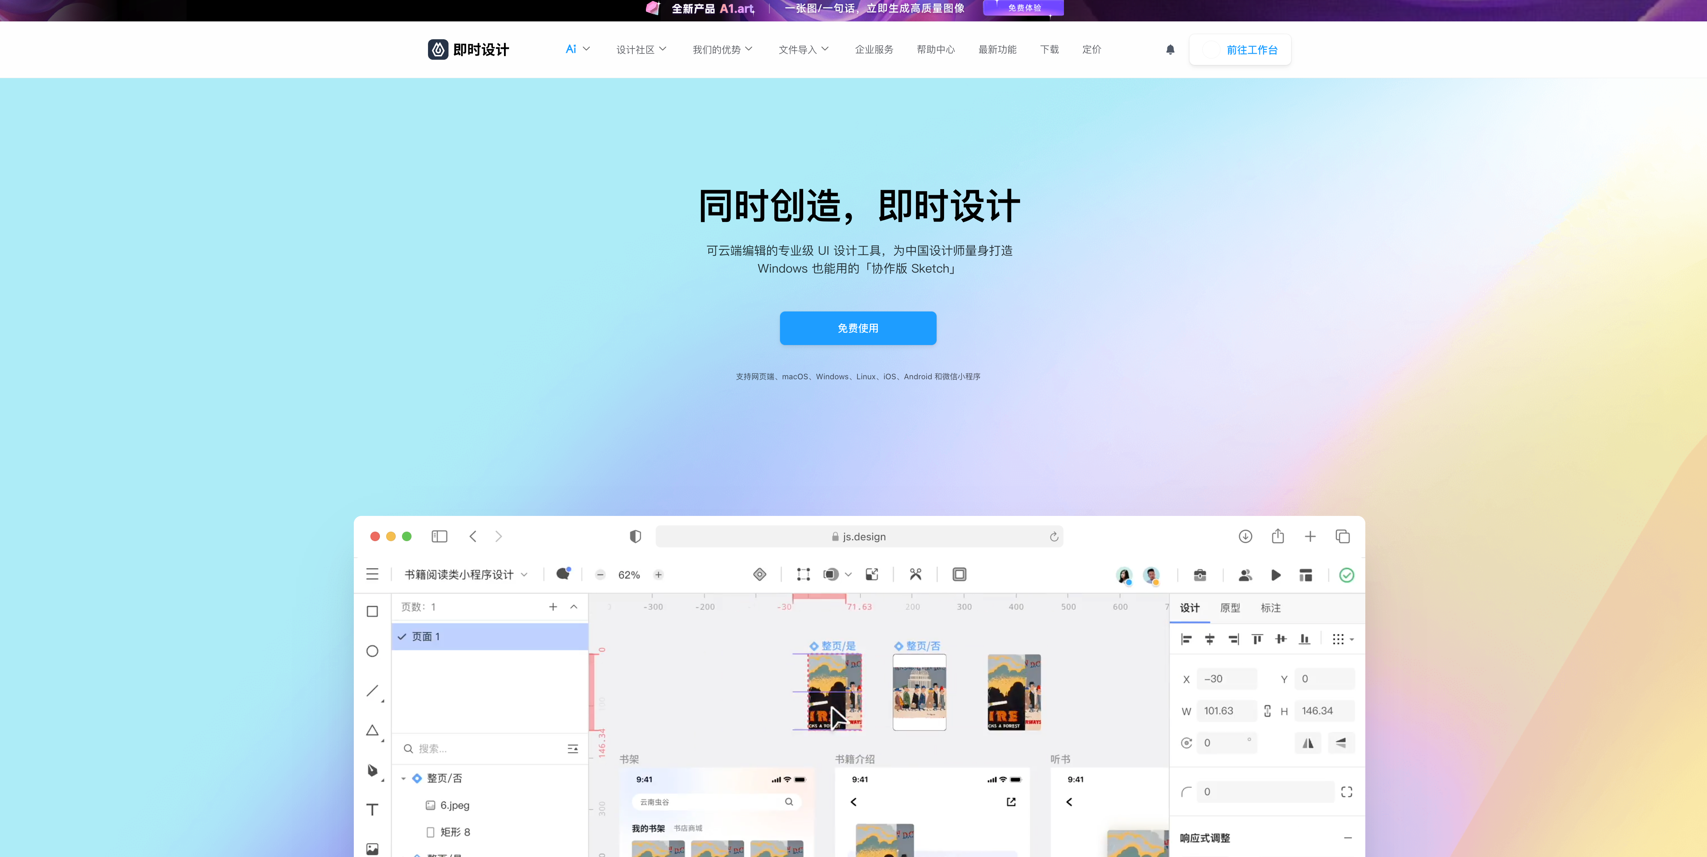Toggle independent corner radius icon
The height and width of the screenshot is (857, 1707).
click(x=1346, y=792)
